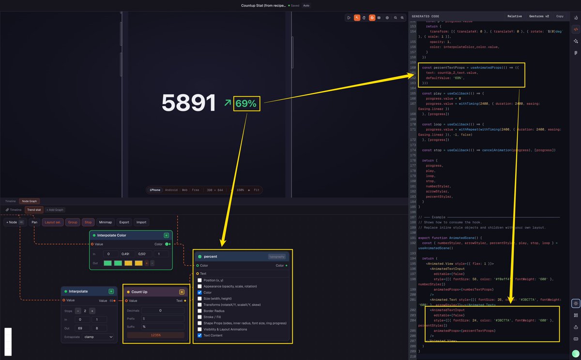The height and width of the screenshot is (360, 581).
Task: Increase Stops count with plus stepper
Action: (x=92, y=311)
